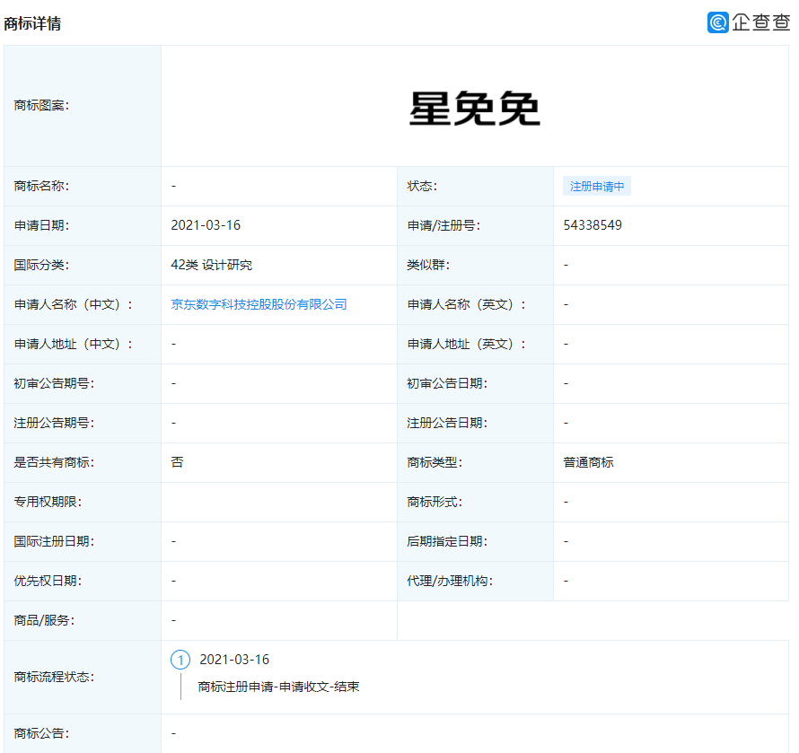Image resolution: width=799 pixels, height=753 pixels.
Task: Select application number 54338549
Action: click(593, 225)
